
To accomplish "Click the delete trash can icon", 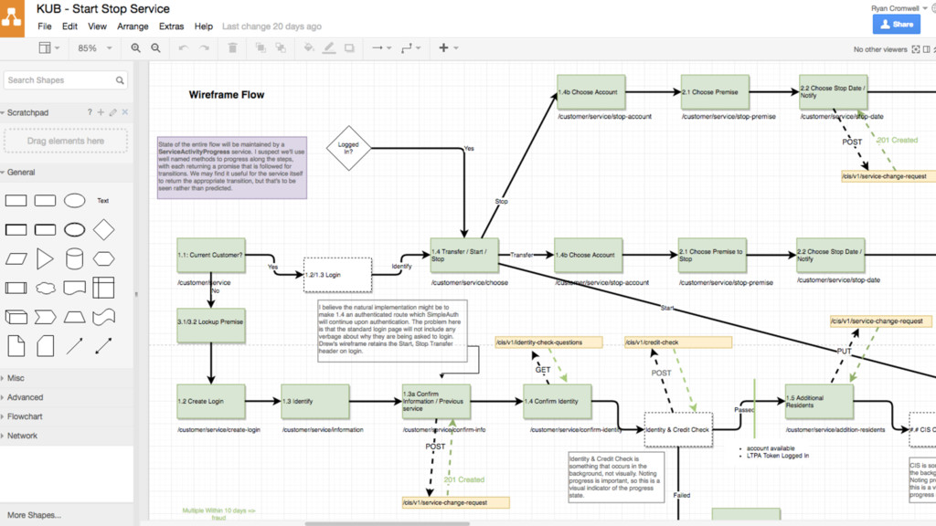I will pos(232,48).
